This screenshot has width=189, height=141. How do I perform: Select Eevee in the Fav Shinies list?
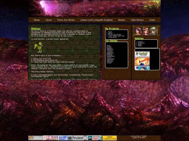click(x=109, y=47)
